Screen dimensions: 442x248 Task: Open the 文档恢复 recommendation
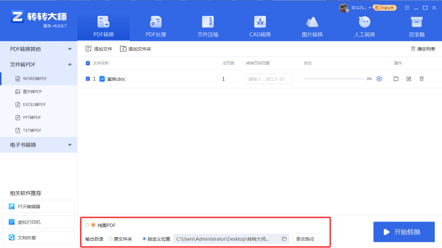(x=38, y=238)
